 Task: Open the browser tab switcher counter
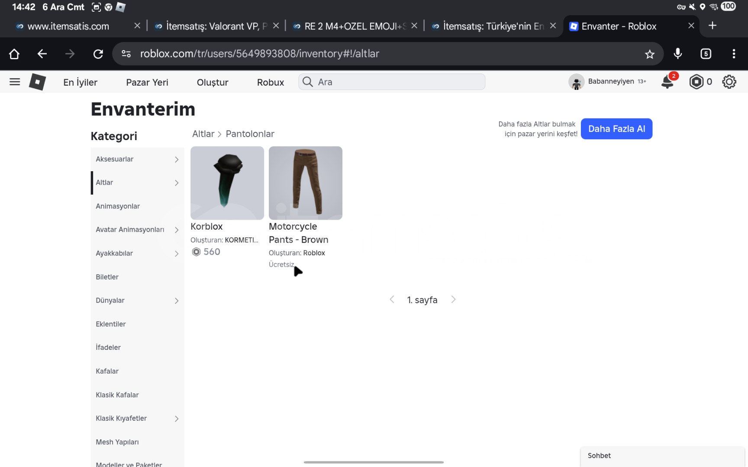point(706,54)
